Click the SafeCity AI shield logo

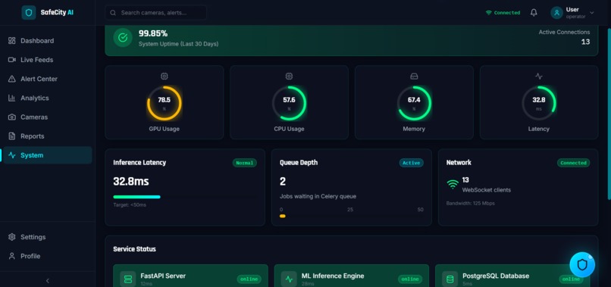click(x=29, y=12)
